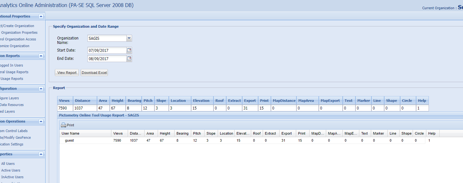Collapse the Organizational Properties panel
The image size is (463, 183).
click(41, 16)
